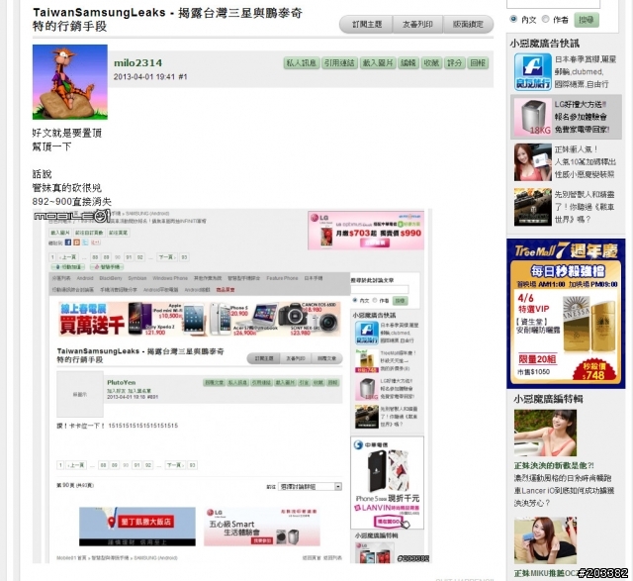Open the LG好禮大方送 ad link
Image resolution: width=633 pixels, height=581 pixels.
point(582,117)
